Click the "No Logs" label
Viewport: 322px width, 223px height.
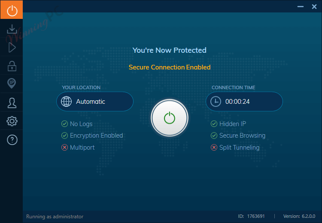pyautogui.click(x=81, y=124)
